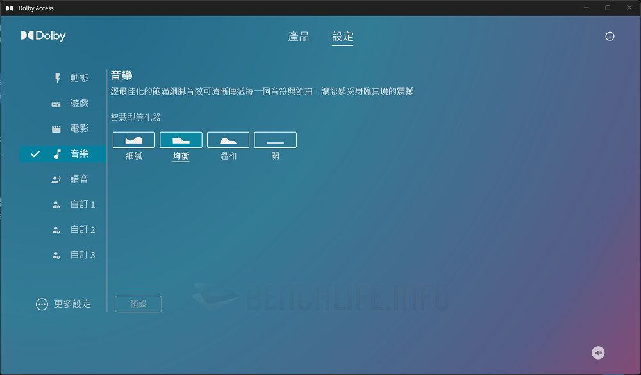The width and height of the screenshot is (641, 375).
Task: Choose the 語音 profile label
Action: [x=79, y=179]
